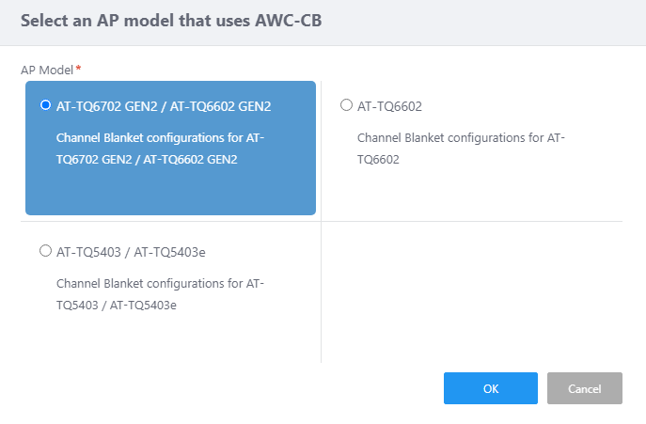The image size is (646, 424).
Task: Select the AT-TQ5403 / AT-TQ5403e radio button
Action: click(45, 251)
